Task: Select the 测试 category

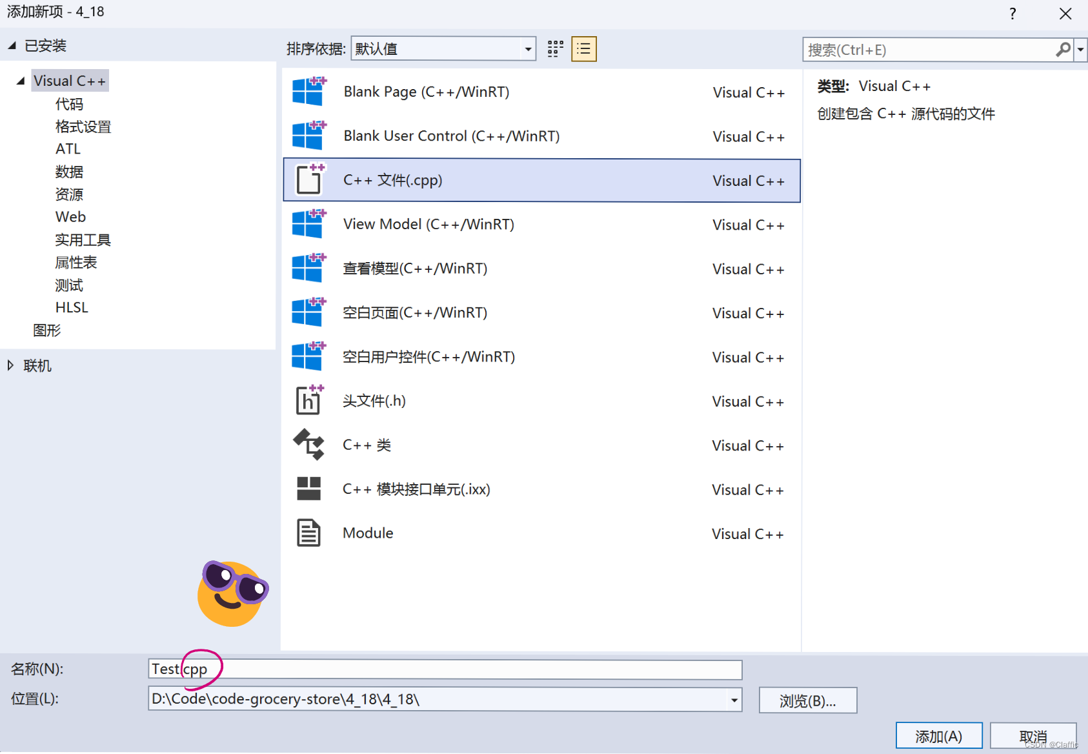Action: 70,285
